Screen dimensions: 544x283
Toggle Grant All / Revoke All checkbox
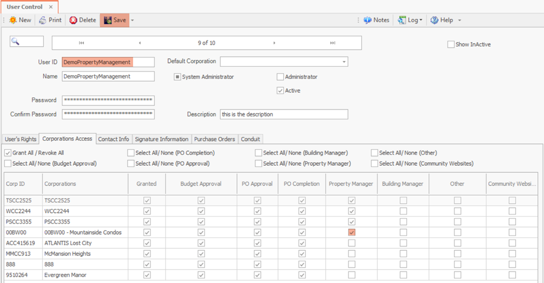coord(8,153)
